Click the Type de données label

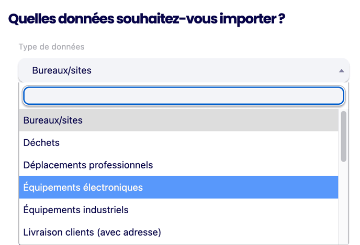pos(51,47)
